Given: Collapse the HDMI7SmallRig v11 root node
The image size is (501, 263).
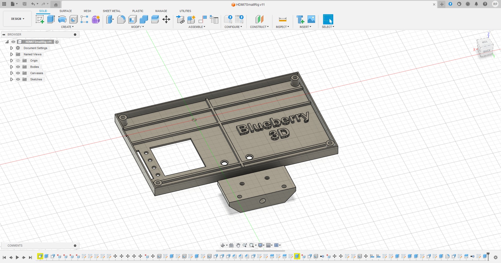Looking at the screenshot, I should tap(7, 42).
